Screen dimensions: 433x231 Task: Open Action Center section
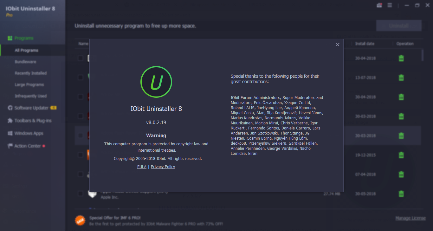tap(28, 146)
